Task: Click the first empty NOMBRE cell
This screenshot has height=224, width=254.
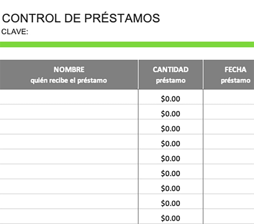Action: pyautogui.click(x=69, y=97)
